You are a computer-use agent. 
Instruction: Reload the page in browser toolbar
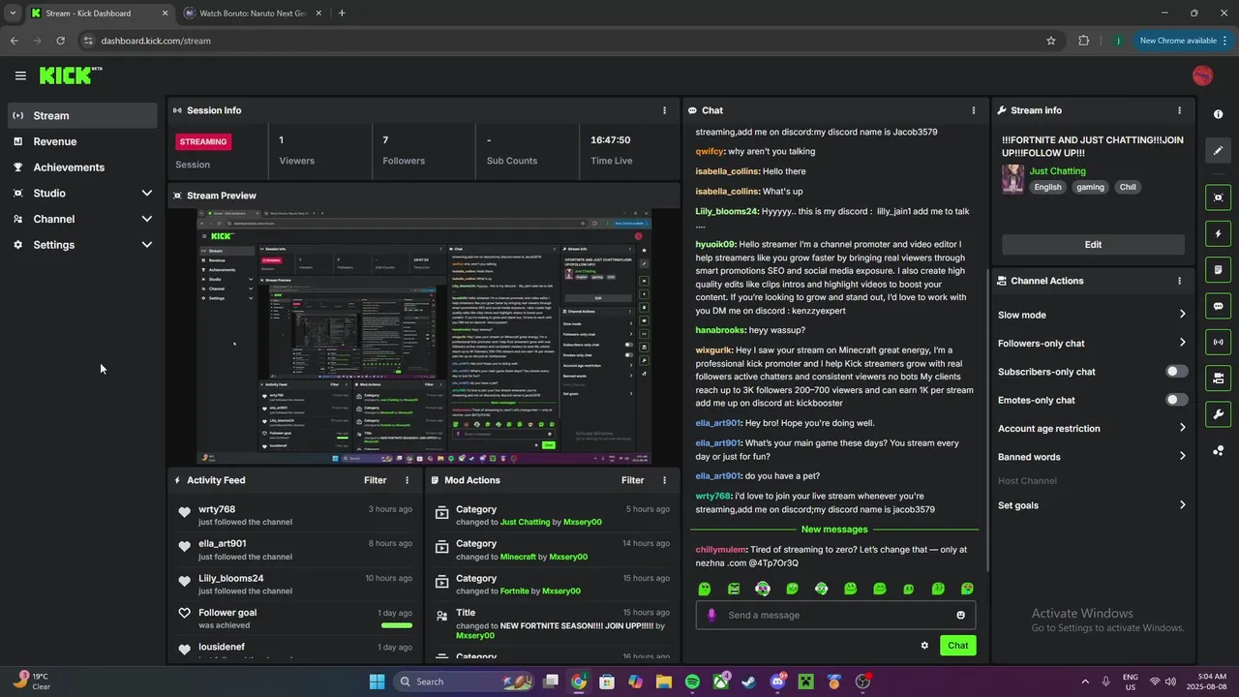coord(60,41)
